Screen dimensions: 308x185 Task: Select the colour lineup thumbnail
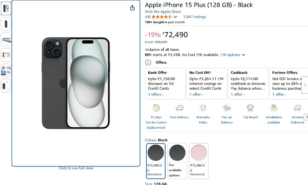point(6,55)
